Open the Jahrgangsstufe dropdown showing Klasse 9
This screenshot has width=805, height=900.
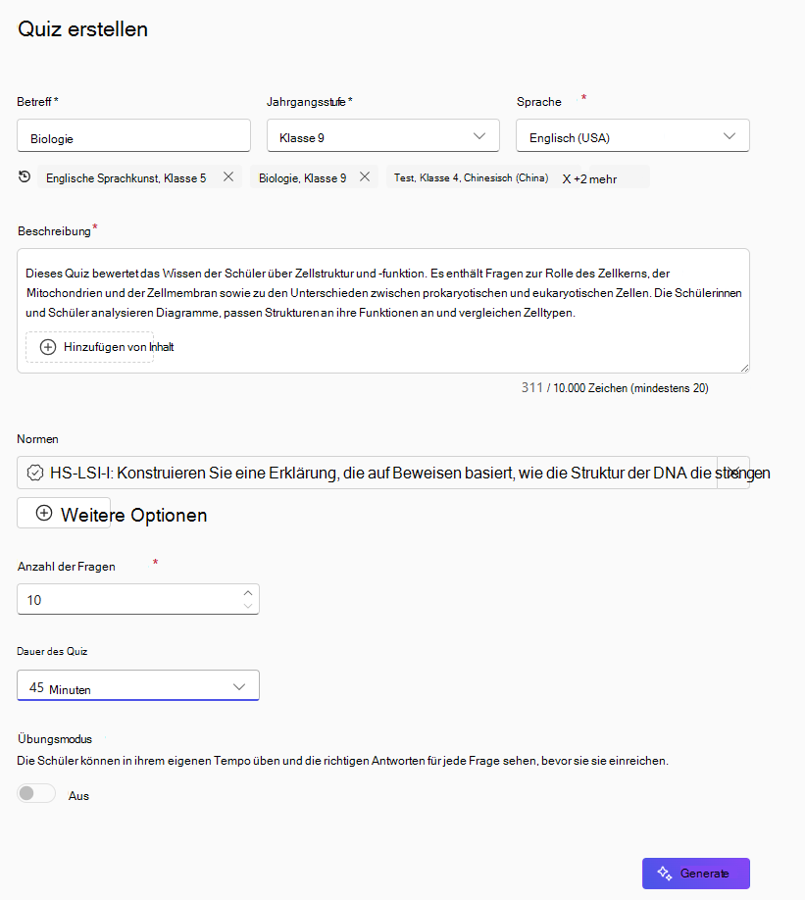(383, 135)
